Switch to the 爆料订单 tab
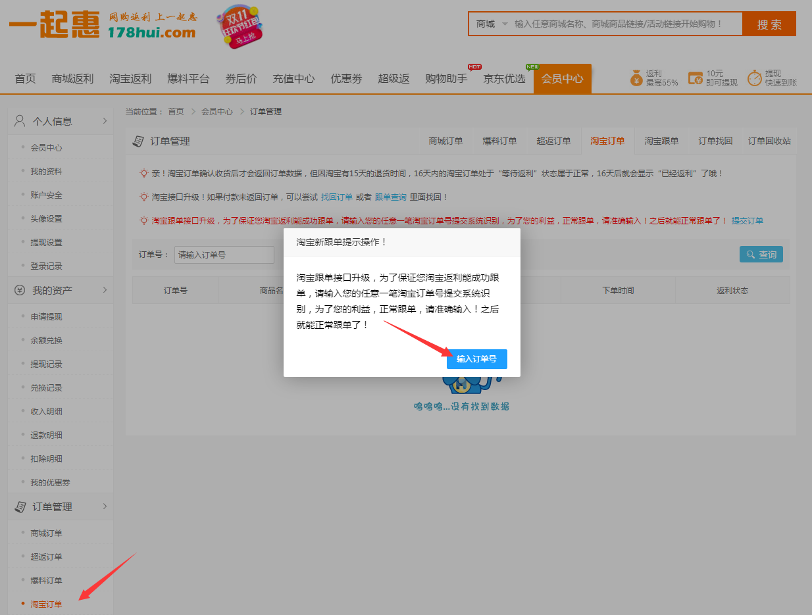The width and height of the screenshot is (812, 615). tap(500, 141)
